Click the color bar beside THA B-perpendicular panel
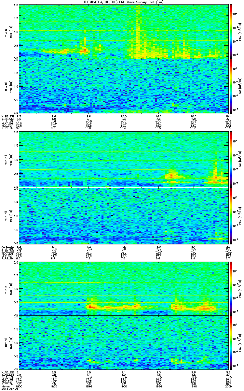Viewport: 244px width, 391px height. click(231, 32)
